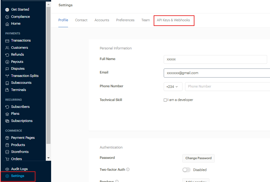Open the Subscriptions sidebar link
Image resolution: width=270 pixels, height=182 pixels.
click(x=22, y=121)
